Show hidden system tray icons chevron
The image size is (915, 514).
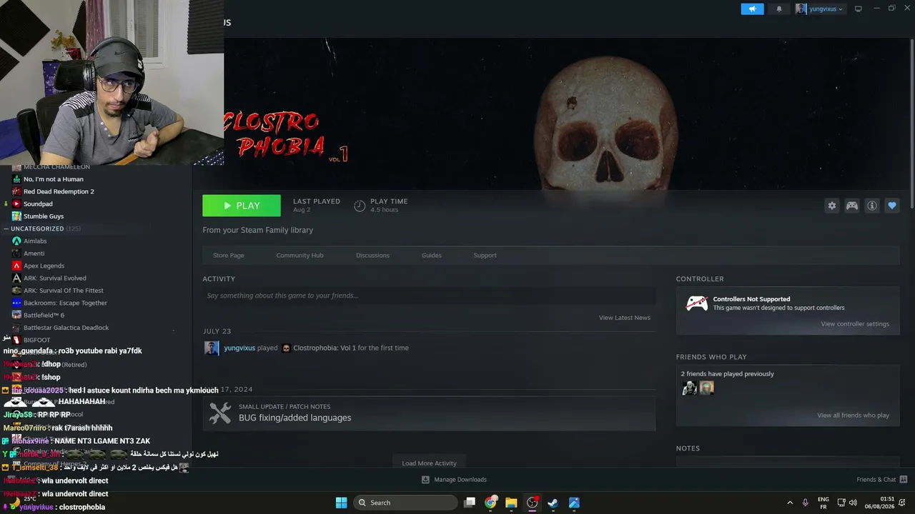(790, 503)
